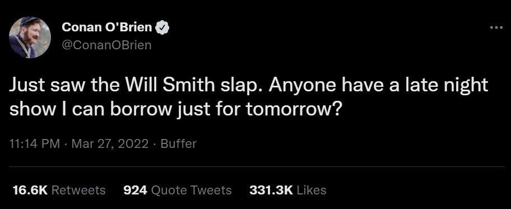This screenshot has height=209, width=511.
Task: Click the "Quote Tweets" label text
Action: pyautogui.click(x=192, y=190)
